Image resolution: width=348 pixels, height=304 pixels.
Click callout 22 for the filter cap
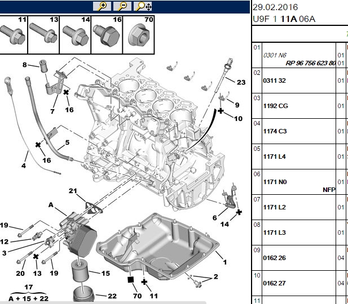click(112, 296)
